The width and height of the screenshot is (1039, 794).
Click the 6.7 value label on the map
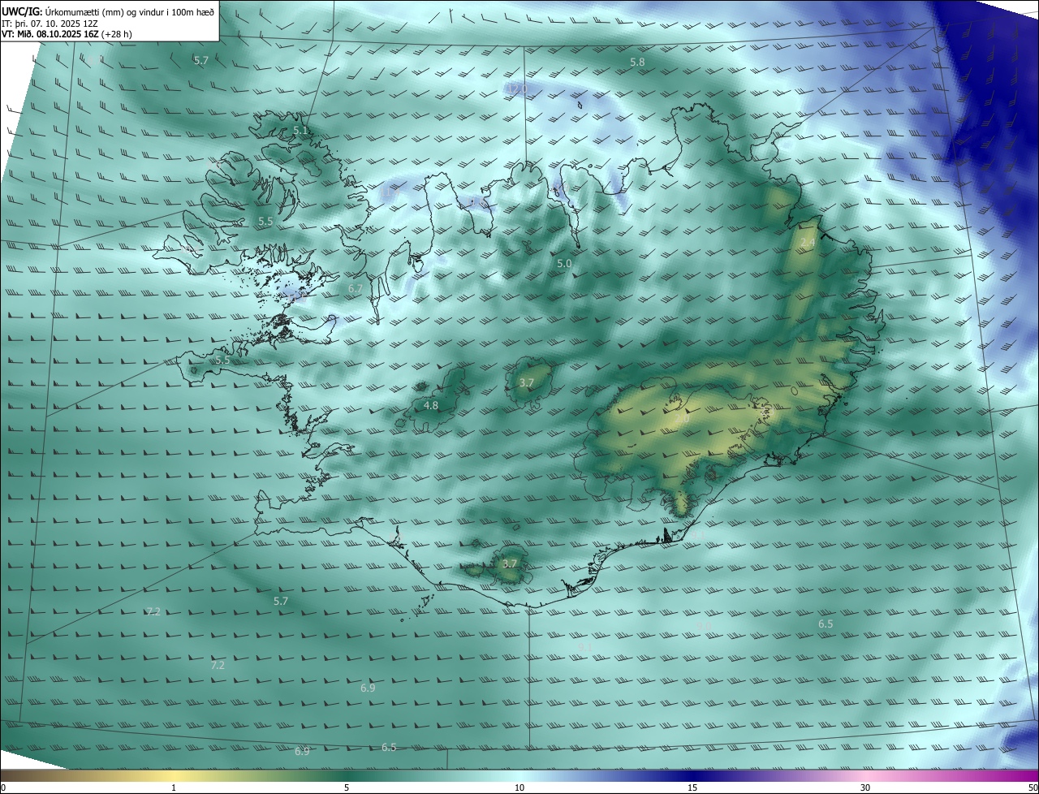point(356,288)
